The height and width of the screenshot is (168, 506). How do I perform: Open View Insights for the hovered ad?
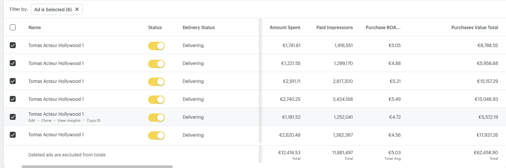[69, 121]
